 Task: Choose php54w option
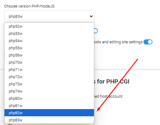click(49, 41)
